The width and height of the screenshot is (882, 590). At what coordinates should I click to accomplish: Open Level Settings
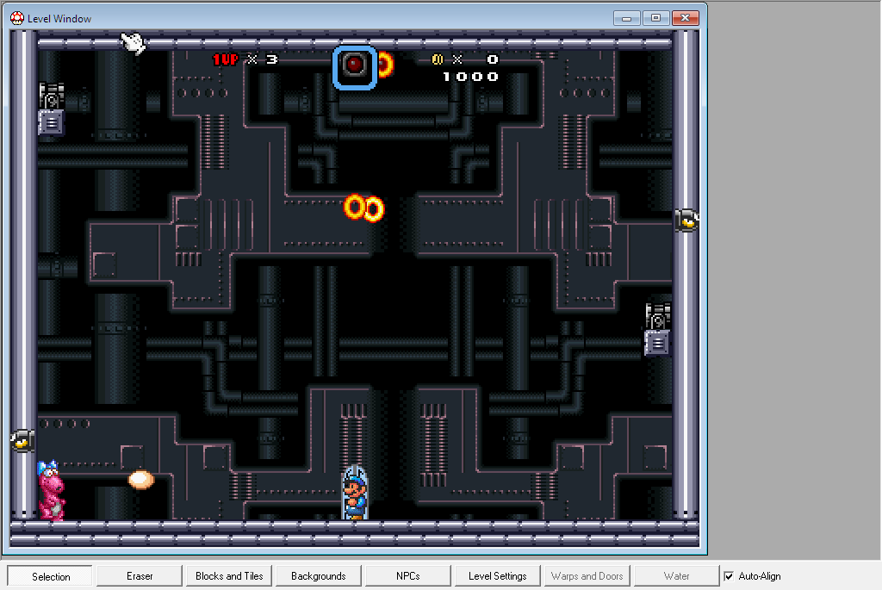point(497,576)
